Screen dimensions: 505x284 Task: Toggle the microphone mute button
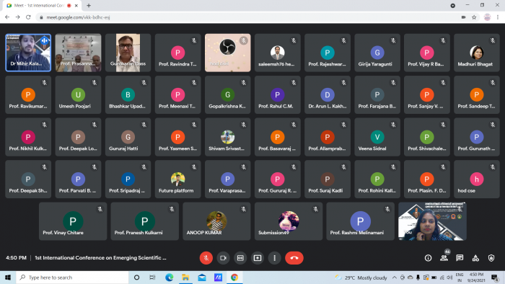pyautogui.click(x=206, y=258)
